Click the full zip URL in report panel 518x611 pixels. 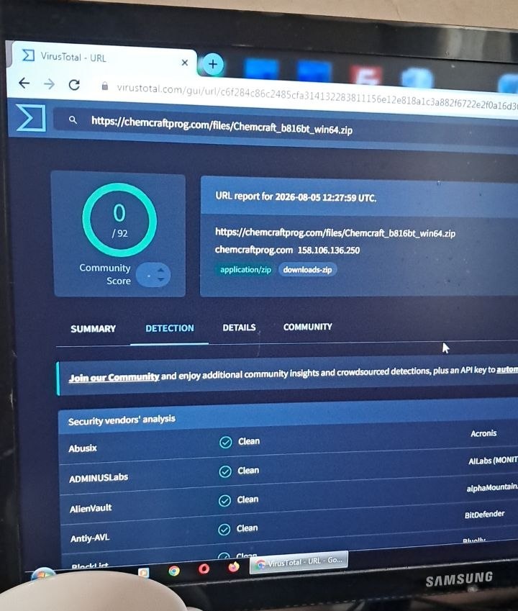coord(335,232)
